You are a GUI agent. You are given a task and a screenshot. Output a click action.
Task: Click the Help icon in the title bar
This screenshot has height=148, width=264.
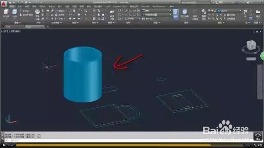click(248, 2)
